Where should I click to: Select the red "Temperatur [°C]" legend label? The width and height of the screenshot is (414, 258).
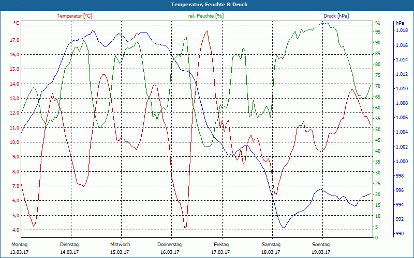(x=75, y=16)
